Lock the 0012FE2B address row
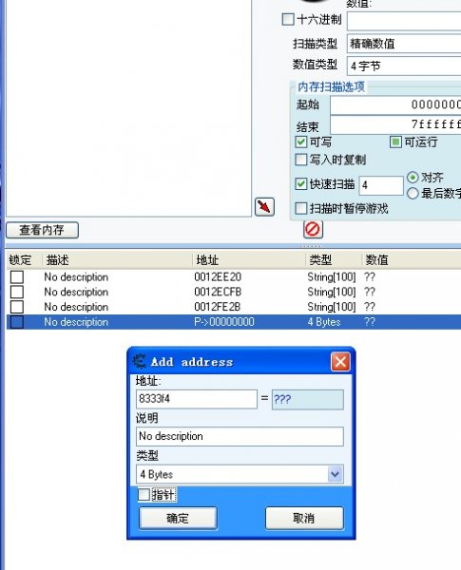The width and height of the screenshot is (461, 570). click(x=17, y=307)
